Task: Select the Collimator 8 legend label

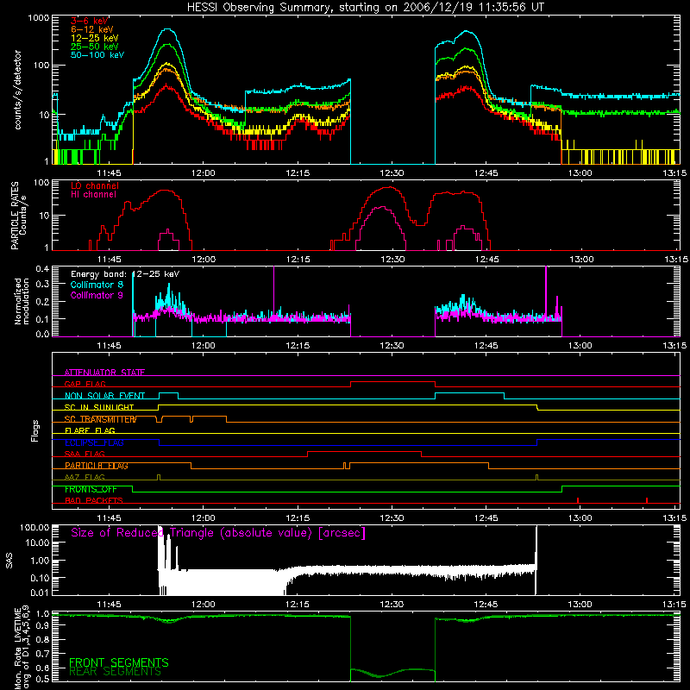Action: click(97, 285)
